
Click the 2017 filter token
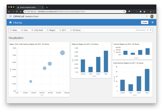pos(64,30)
